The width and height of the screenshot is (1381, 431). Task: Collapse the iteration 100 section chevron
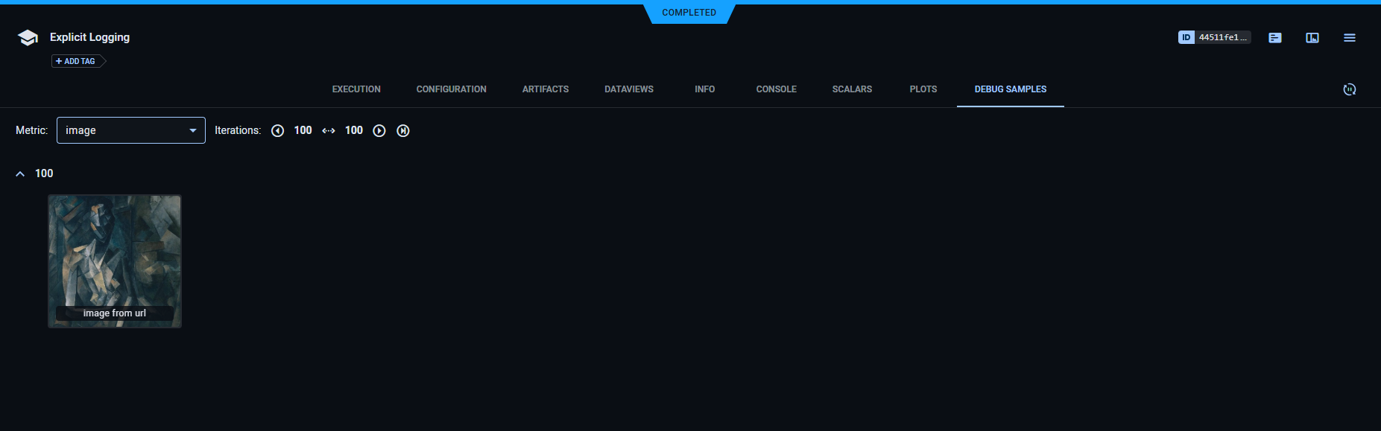pyautogui.click(x=20, y=173)
